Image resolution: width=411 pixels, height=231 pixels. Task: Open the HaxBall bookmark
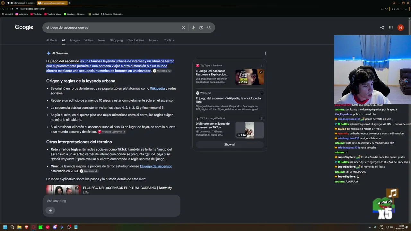(x=94, y=14)
